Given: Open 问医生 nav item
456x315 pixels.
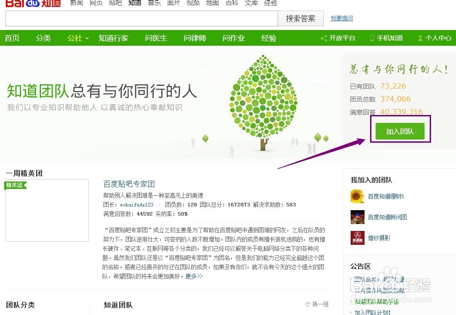Looking at the screenshot, I should [x=156, y=38].
